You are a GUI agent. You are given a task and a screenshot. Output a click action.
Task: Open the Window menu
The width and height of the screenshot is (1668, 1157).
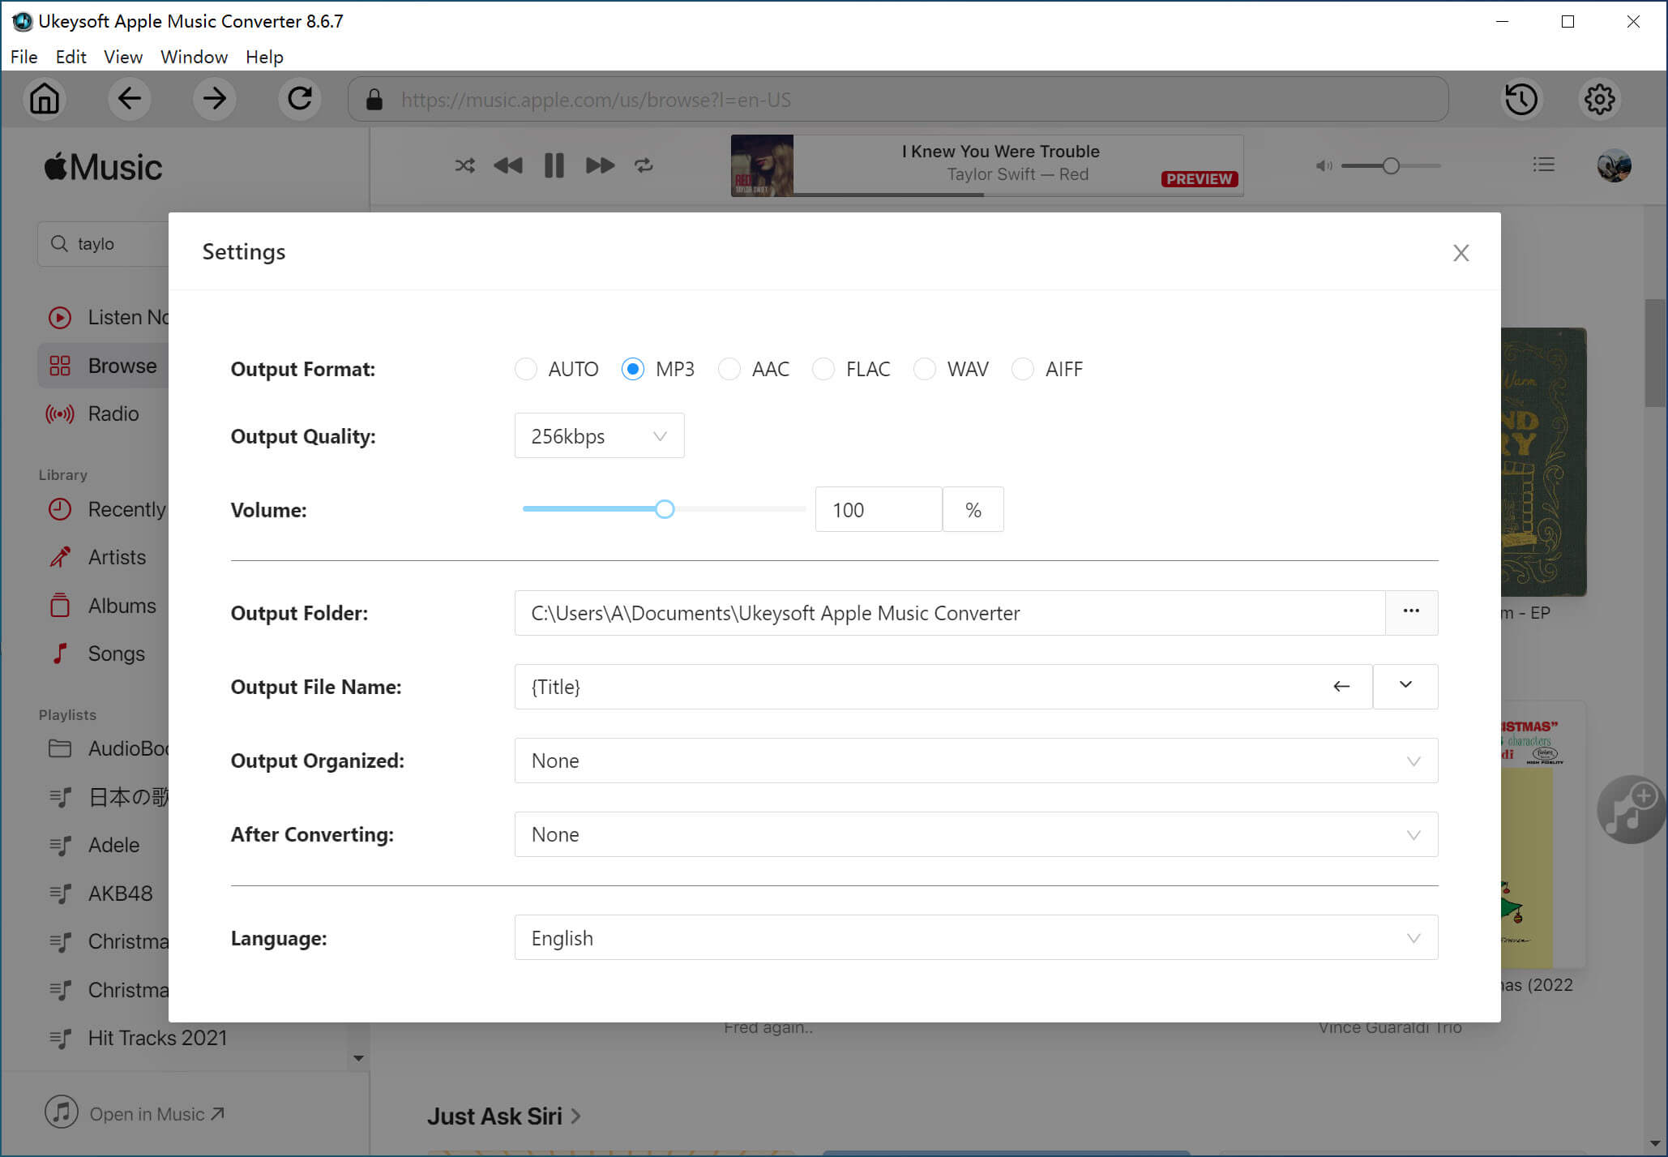point(194,57)
